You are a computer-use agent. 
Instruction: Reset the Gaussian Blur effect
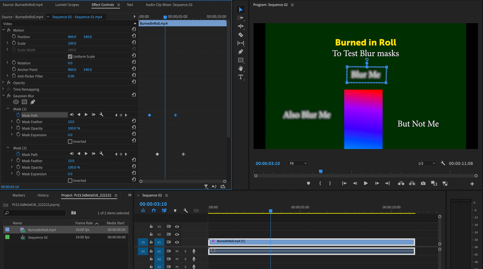tap(134, 95)
